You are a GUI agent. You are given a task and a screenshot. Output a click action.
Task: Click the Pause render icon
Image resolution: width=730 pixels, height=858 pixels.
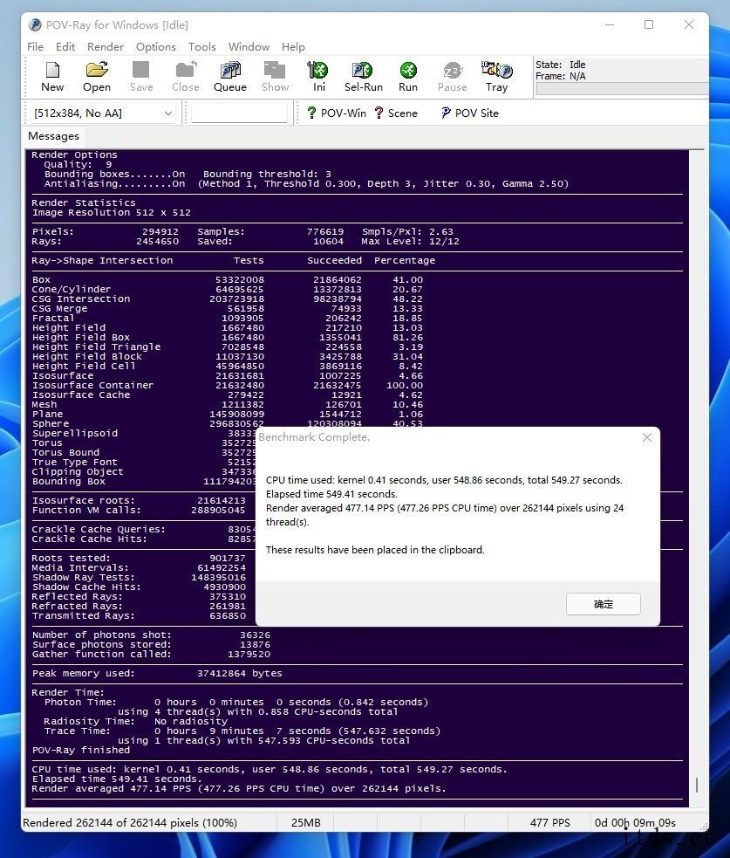(453, 77)
